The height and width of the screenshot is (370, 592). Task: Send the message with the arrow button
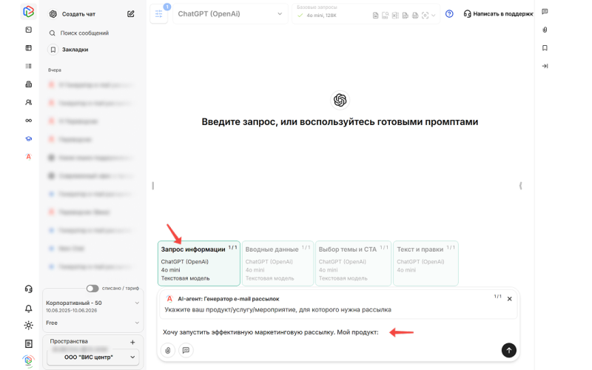click(x=508, y=350)
